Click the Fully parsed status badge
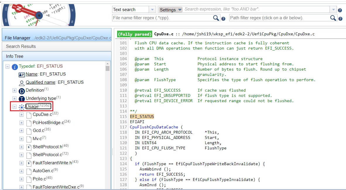This screenshot has width=346, height=190. click(x=135, y=34)
